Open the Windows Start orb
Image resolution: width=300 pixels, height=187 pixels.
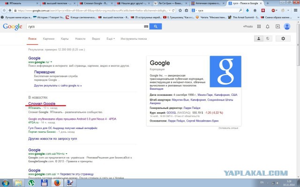tap(5, 183)
